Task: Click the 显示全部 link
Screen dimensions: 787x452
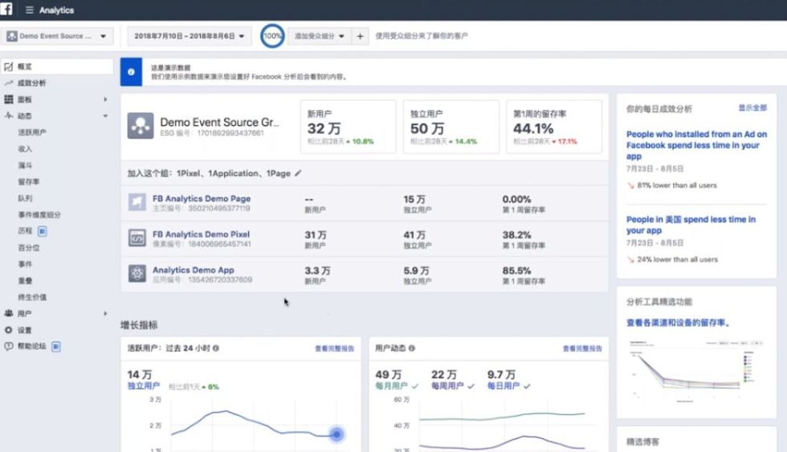Action: coord(752,108)
